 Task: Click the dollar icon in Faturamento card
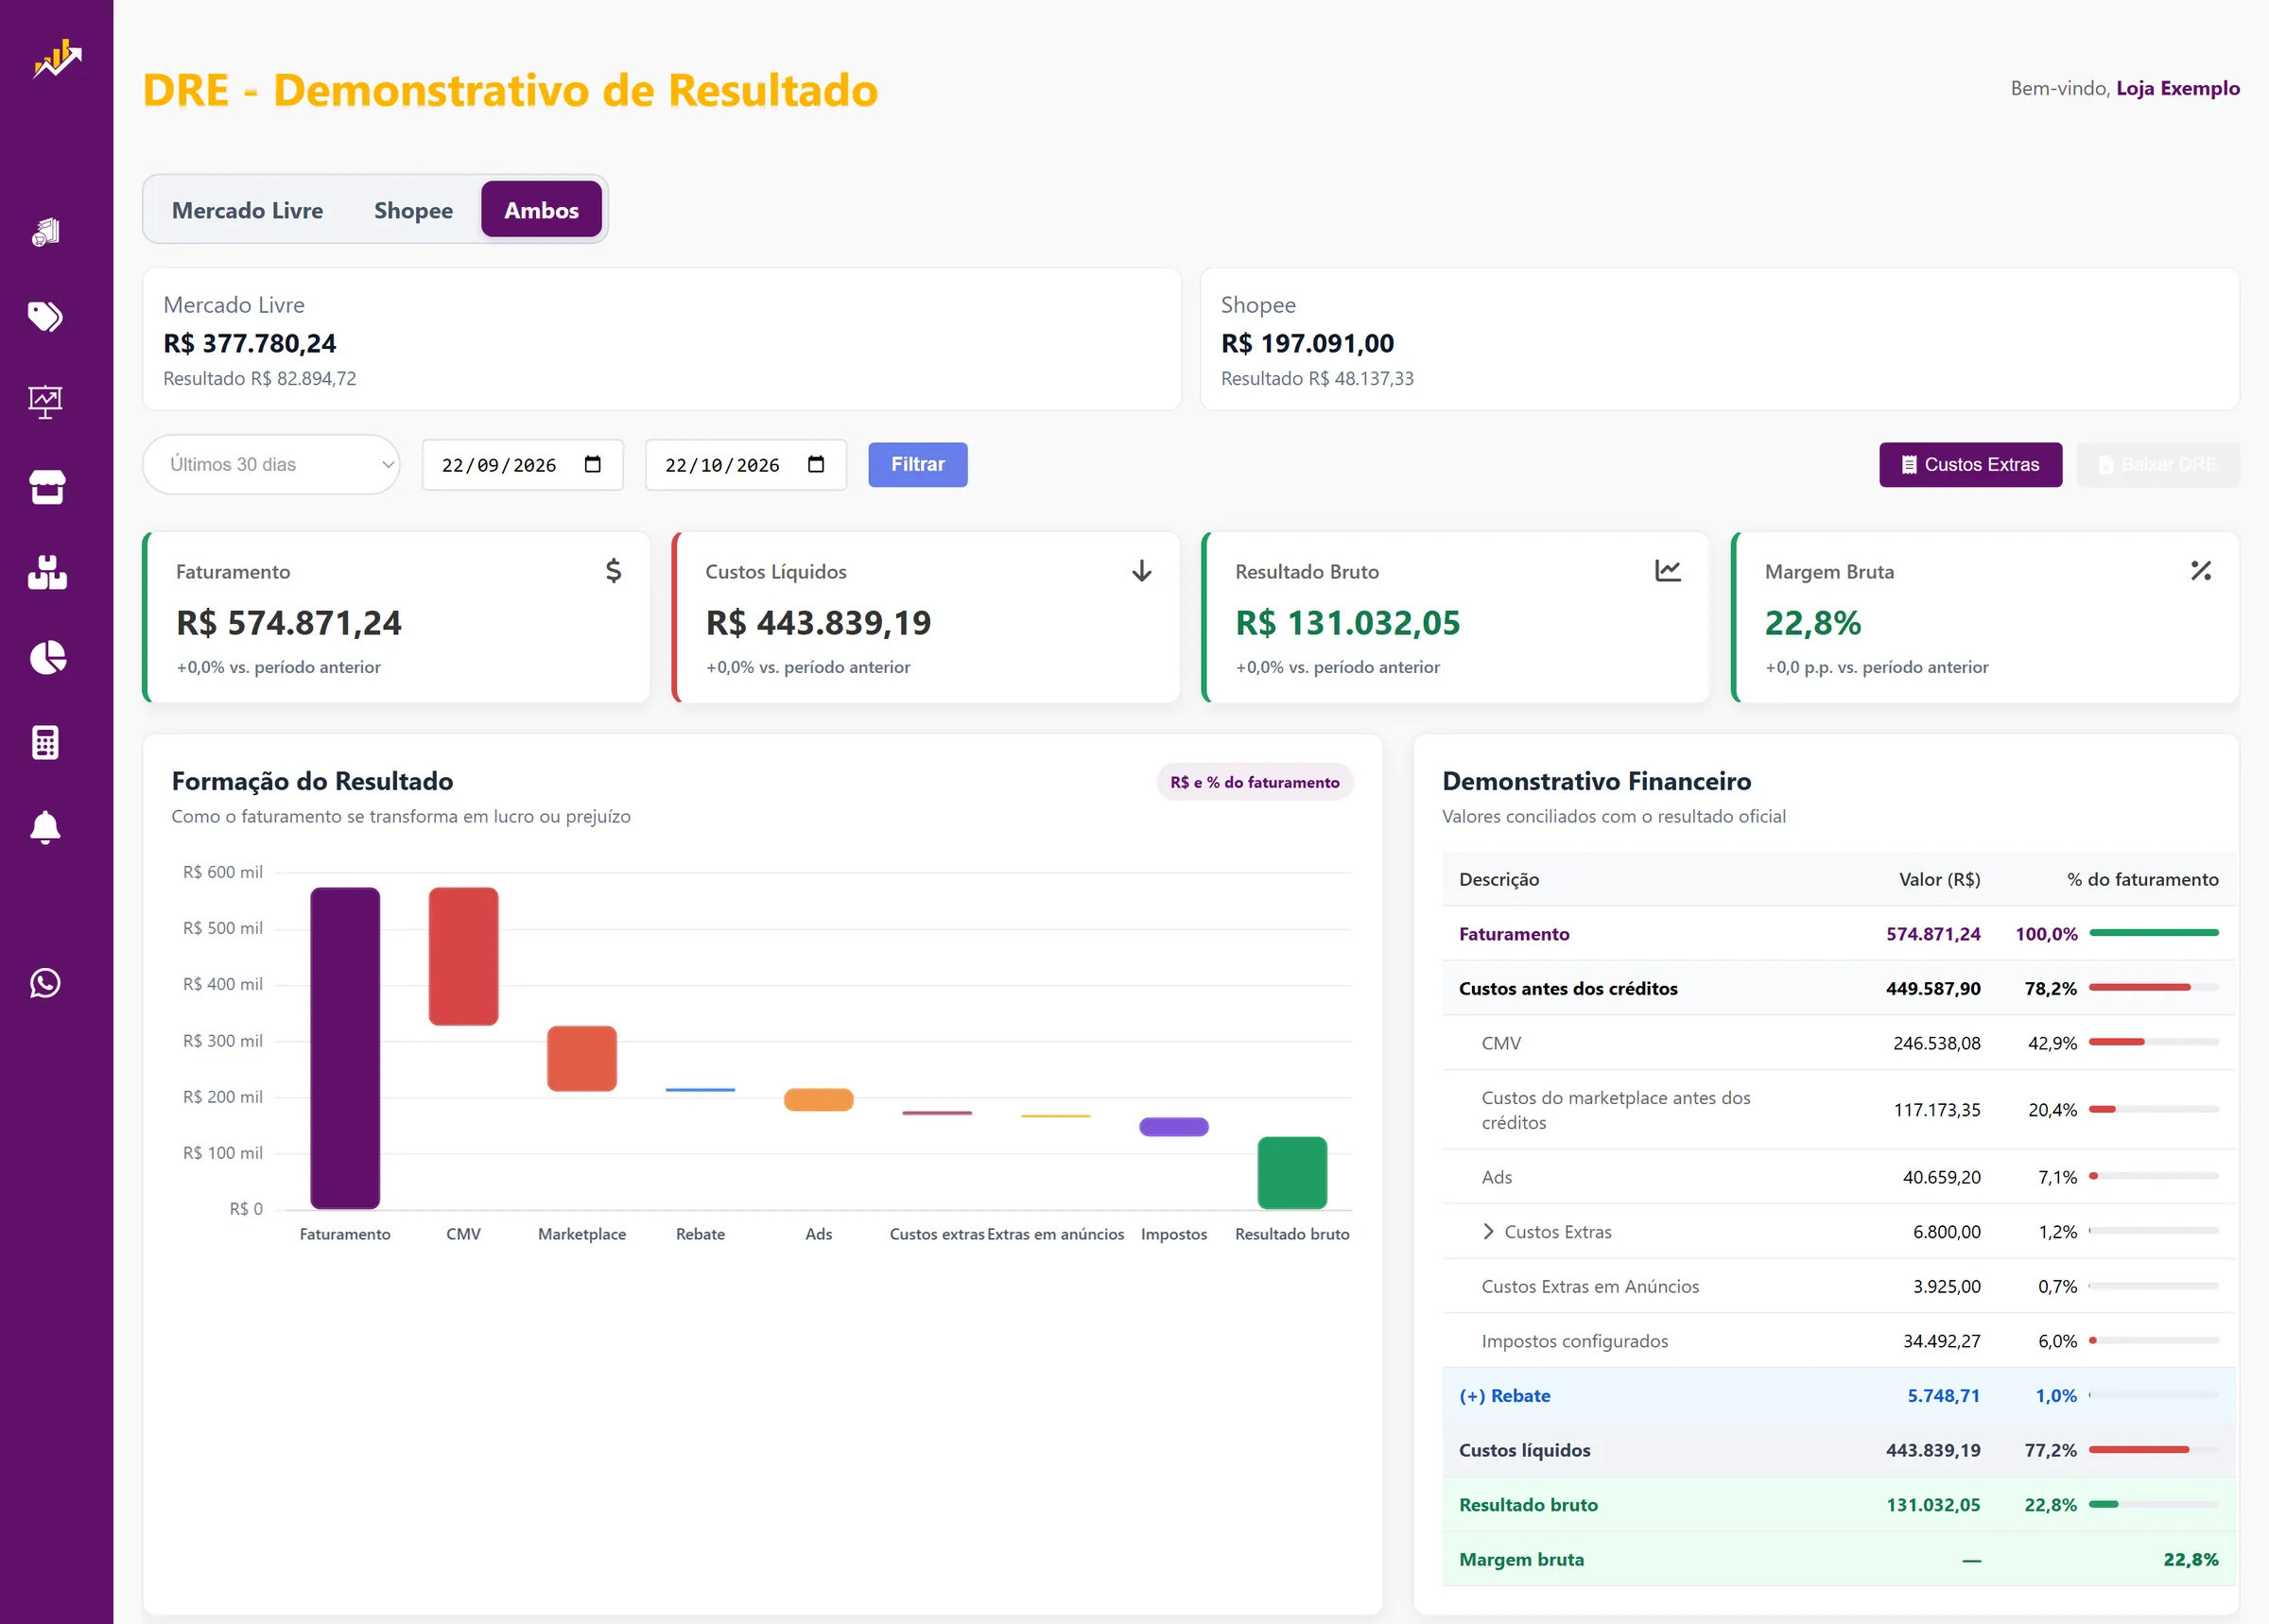(x=614, y=570)
